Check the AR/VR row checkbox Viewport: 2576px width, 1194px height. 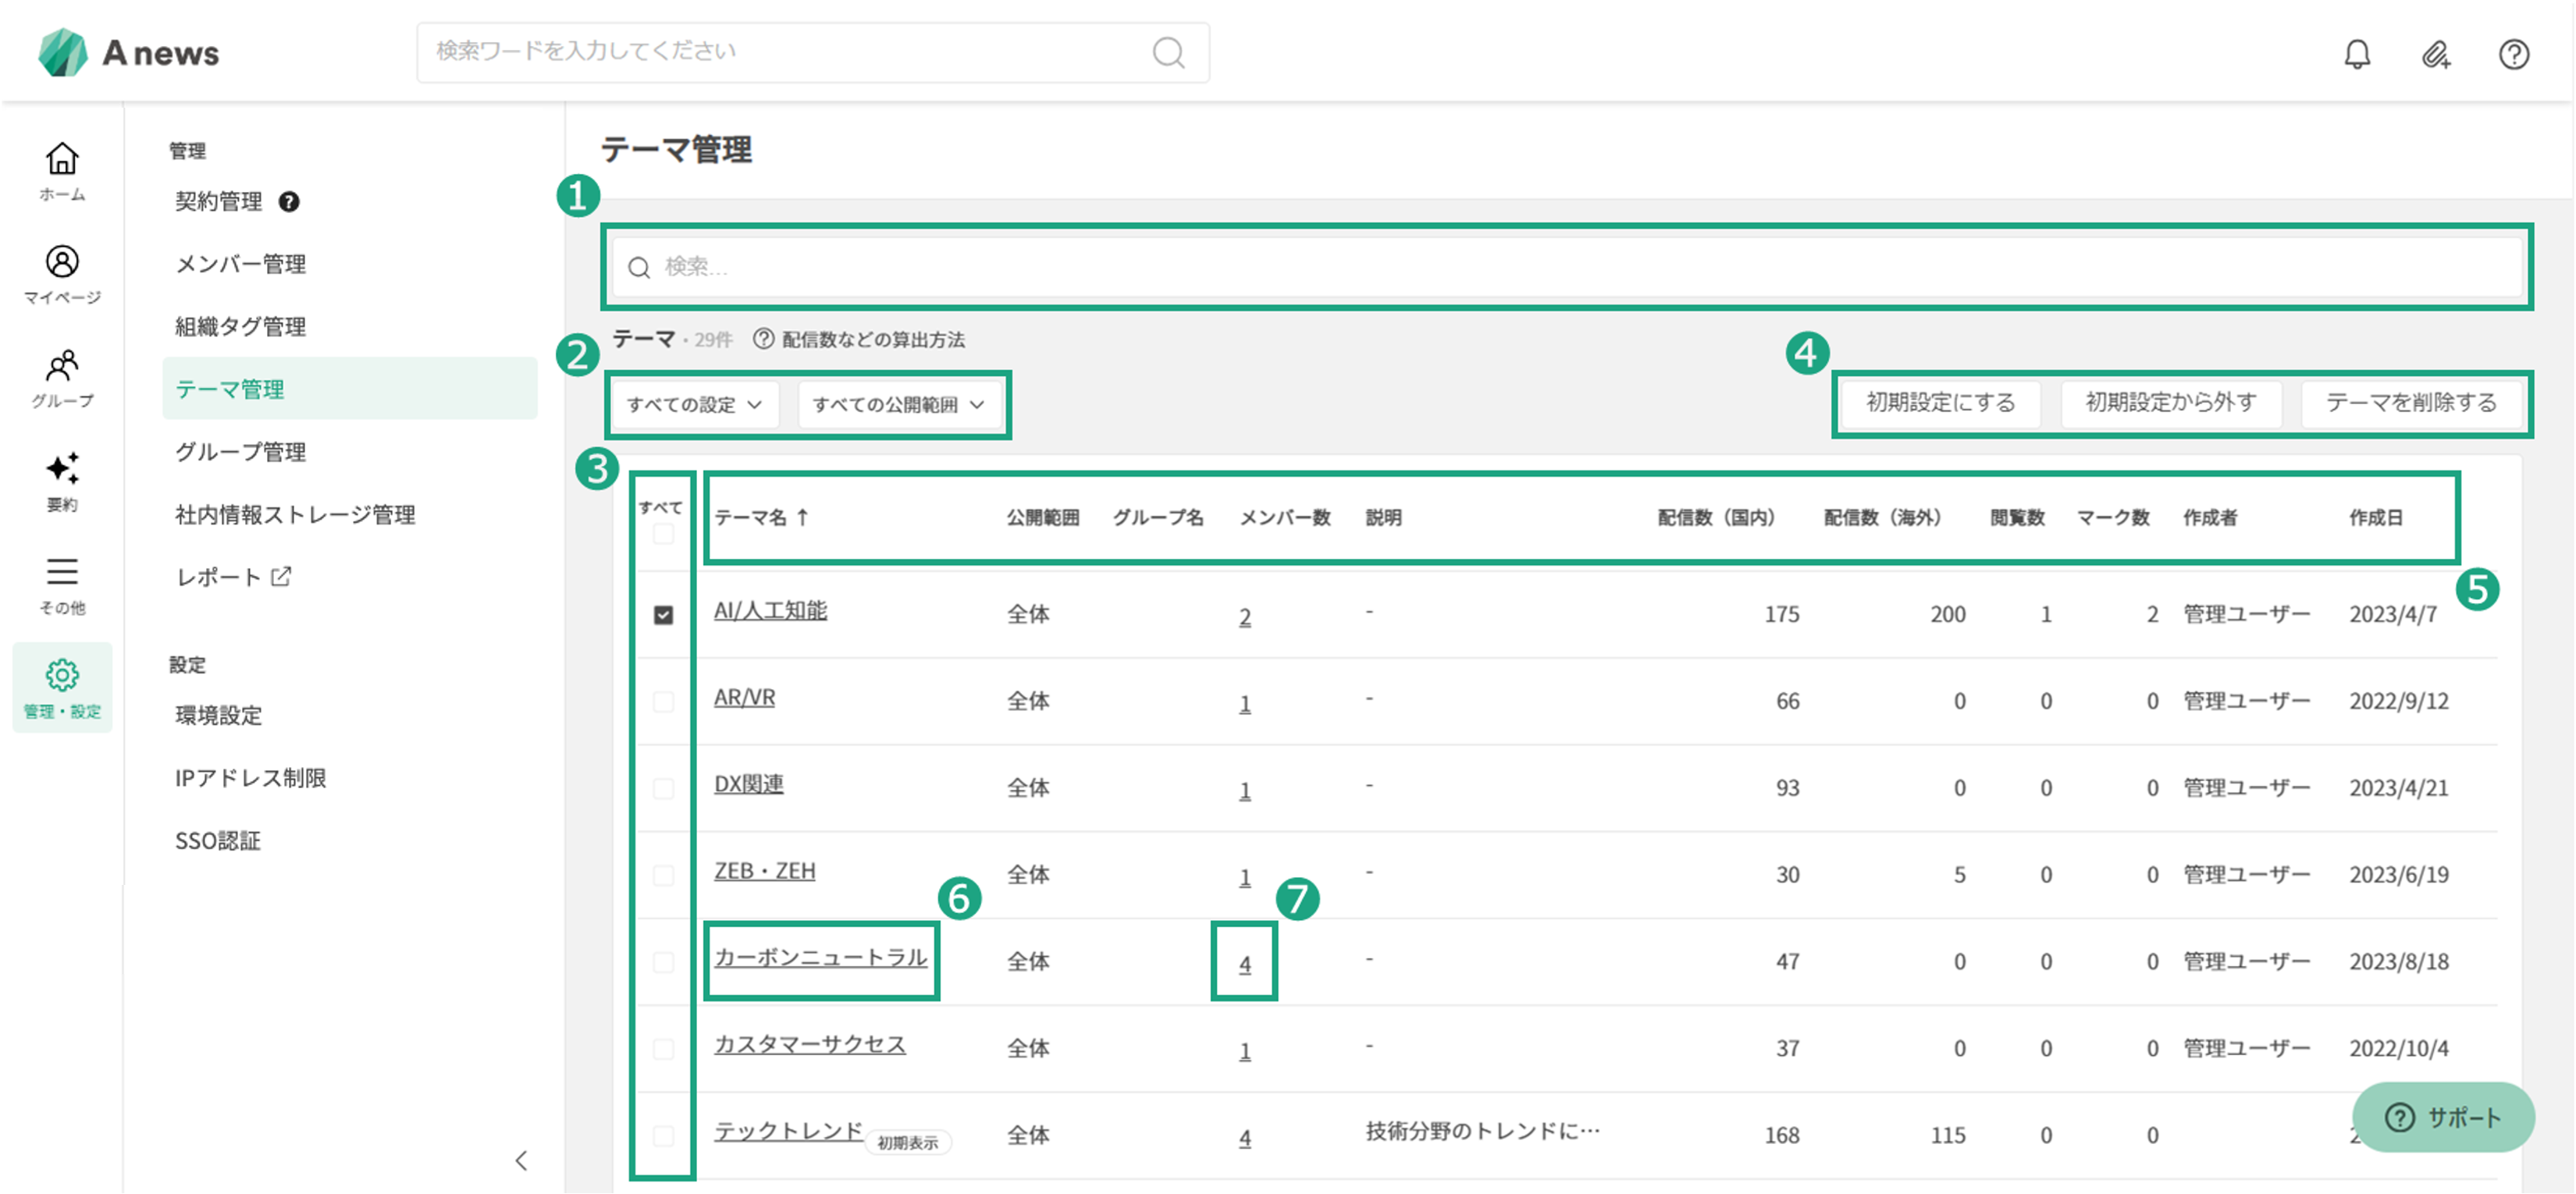click(663, 702)
